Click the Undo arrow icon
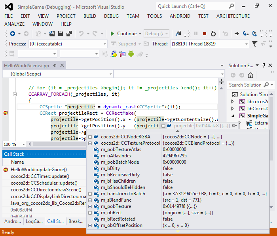 point(81,34)
